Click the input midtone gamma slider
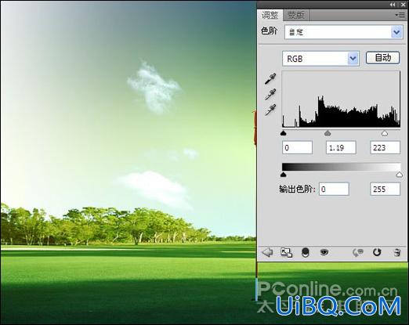The image size is (409, 325). click(328, 133)
